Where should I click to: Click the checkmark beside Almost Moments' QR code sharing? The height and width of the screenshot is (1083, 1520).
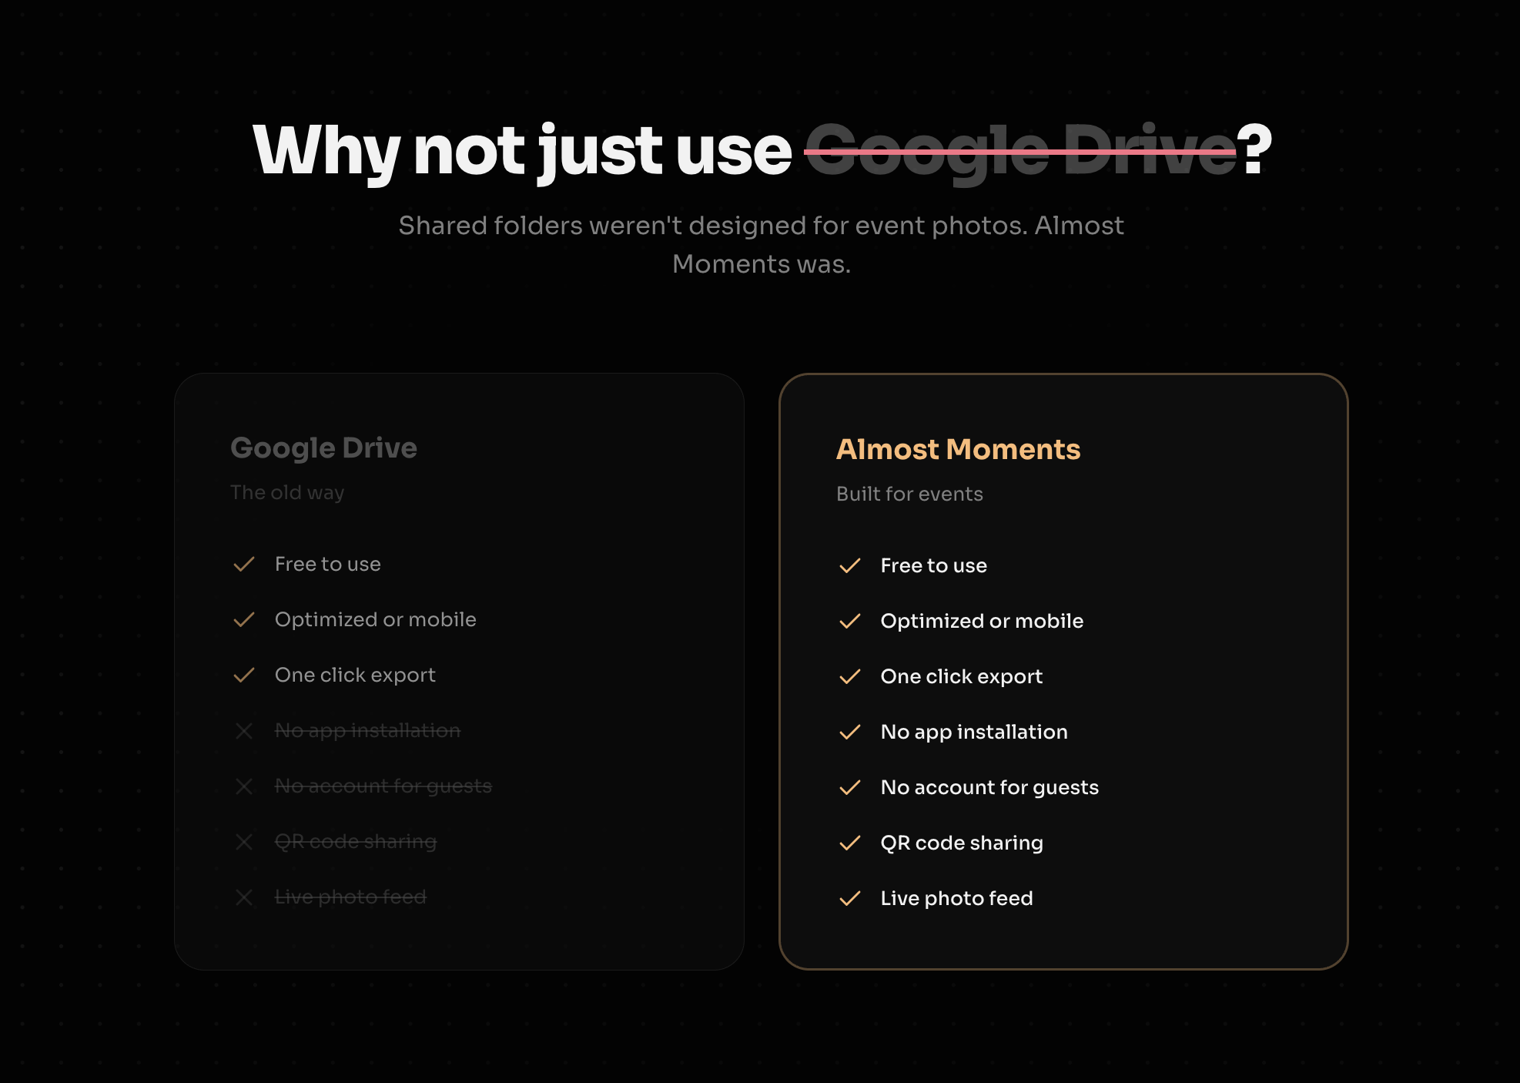(x=851, y=843)
